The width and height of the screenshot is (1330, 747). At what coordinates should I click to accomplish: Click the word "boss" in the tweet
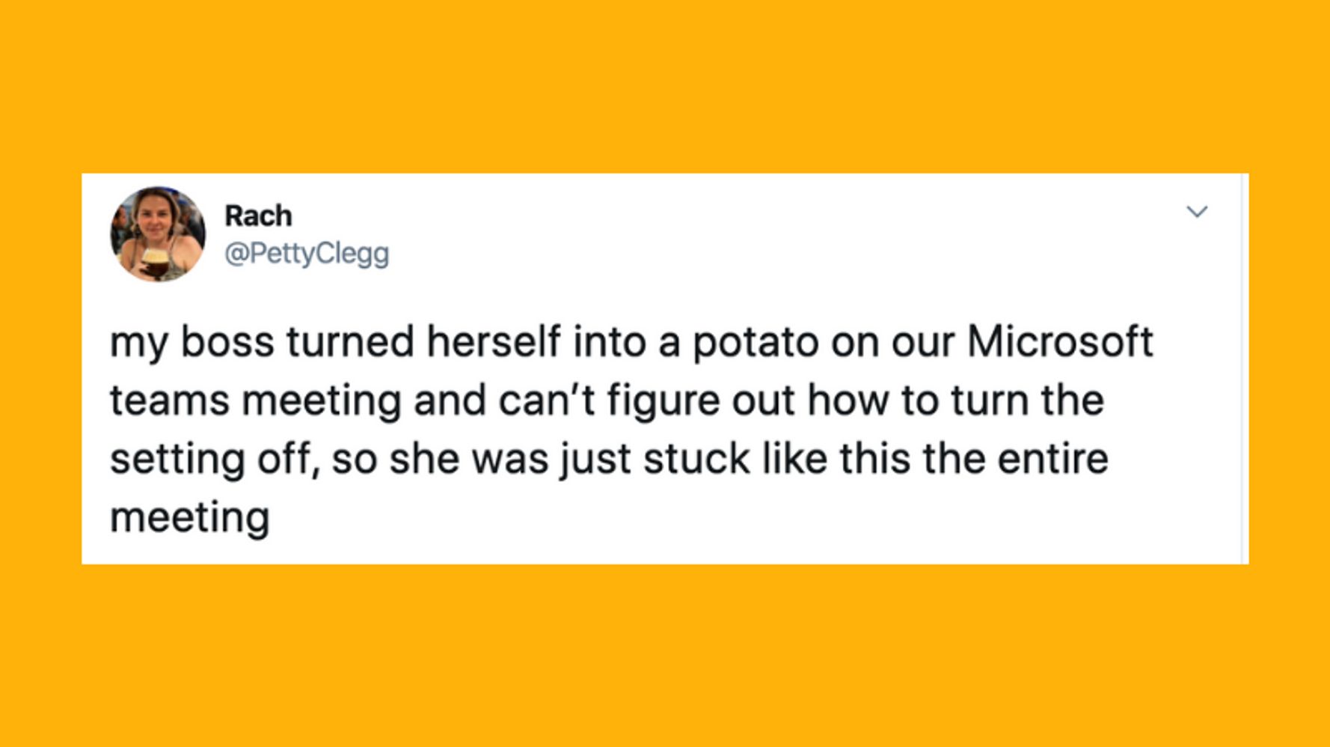[x=227, y=342]
